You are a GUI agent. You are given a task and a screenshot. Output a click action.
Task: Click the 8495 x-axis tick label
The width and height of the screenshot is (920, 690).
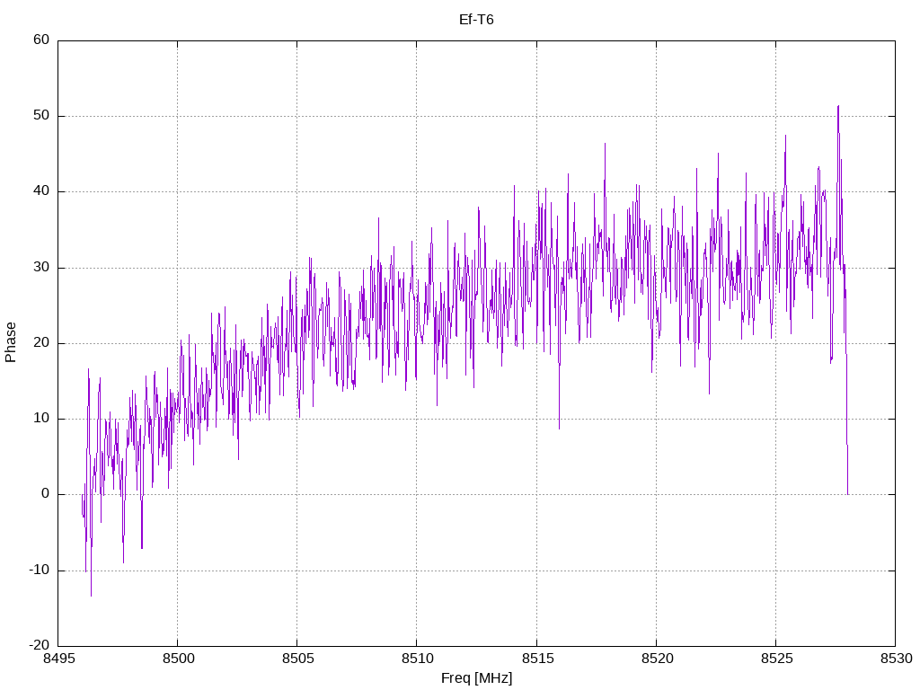(57, 659)
